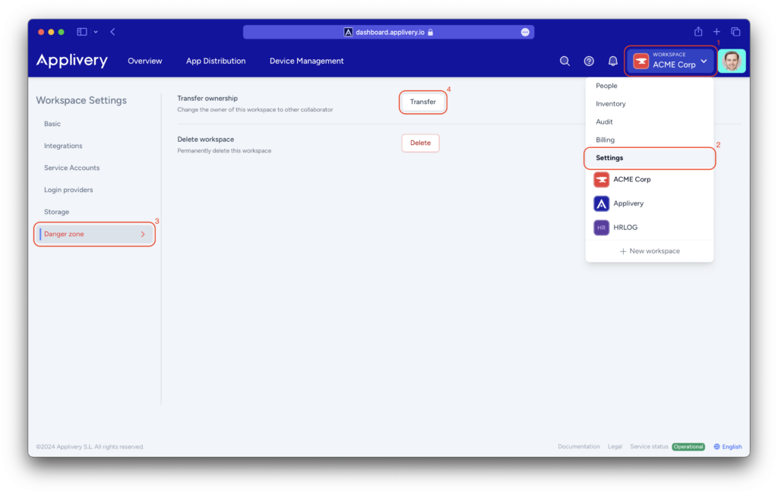Open a new browser tab plus icon

pos(716,32)
